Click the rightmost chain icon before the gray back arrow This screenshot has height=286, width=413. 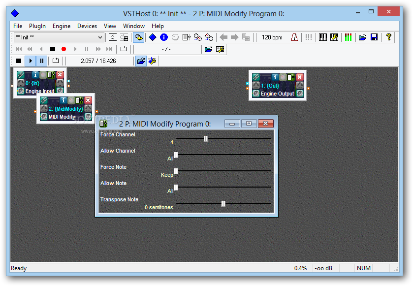point(209,37)
